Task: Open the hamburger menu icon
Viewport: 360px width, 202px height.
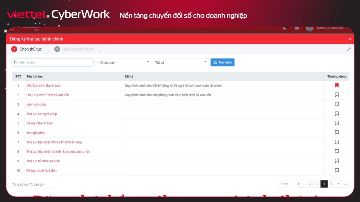Action: click(x=12, y=28)
